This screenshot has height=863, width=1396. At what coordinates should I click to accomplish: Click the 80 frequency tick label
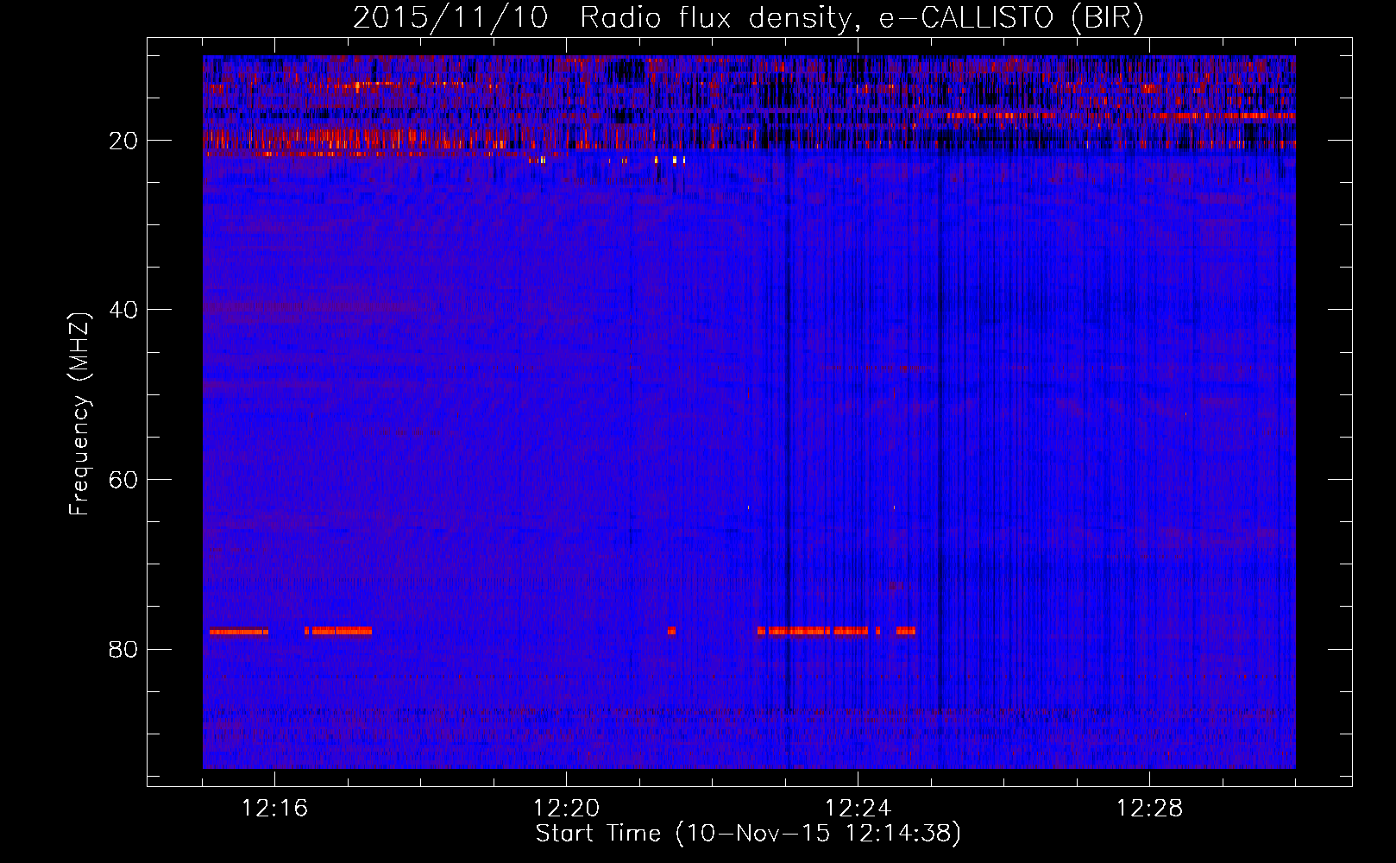(x=124, y=649)
